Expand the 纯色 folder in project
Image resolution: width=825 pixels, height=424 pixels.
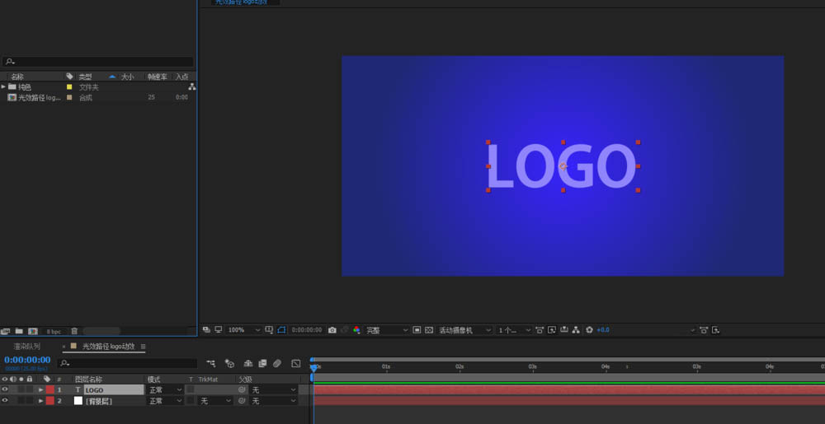tap(3, 86)
